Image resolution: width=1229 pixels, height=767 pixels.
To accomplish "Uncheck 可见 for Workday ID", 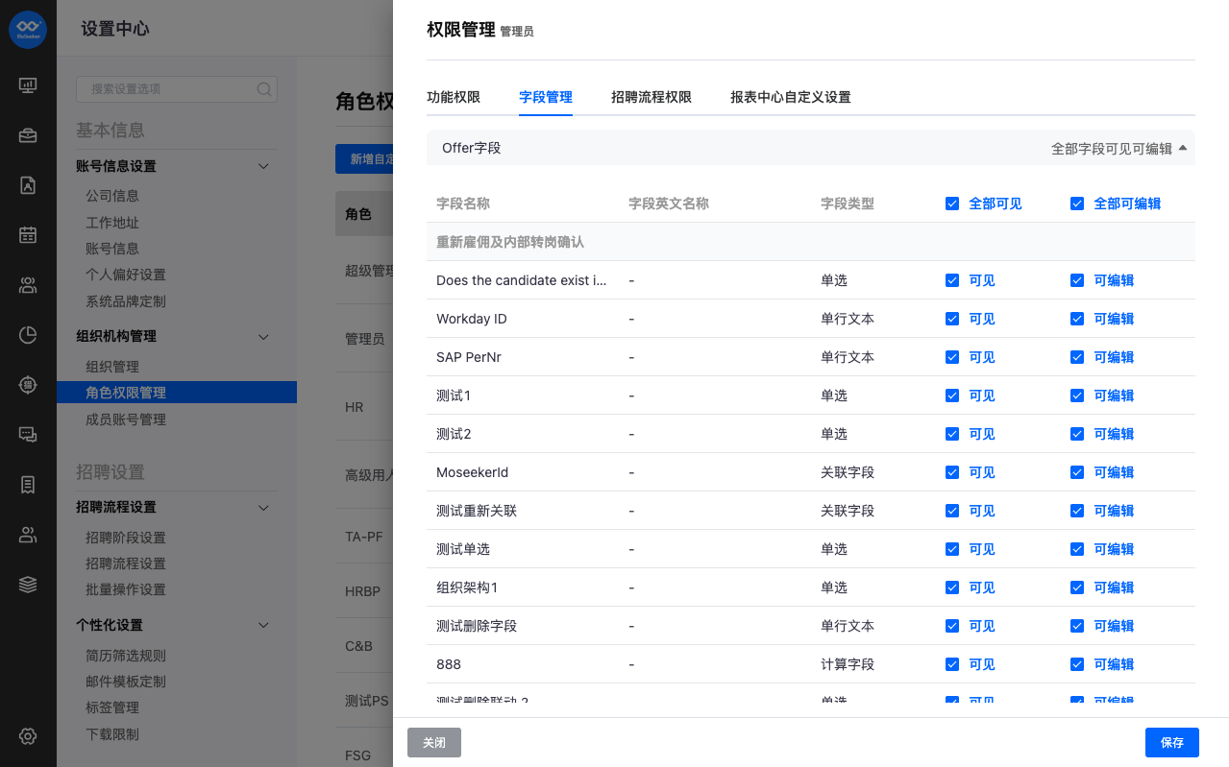I will click(952, 319).
